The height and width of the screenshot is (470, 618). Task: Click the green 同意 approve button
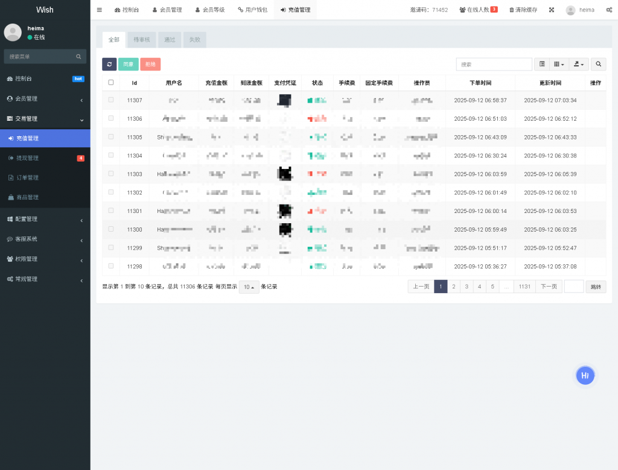click(128, 65)
